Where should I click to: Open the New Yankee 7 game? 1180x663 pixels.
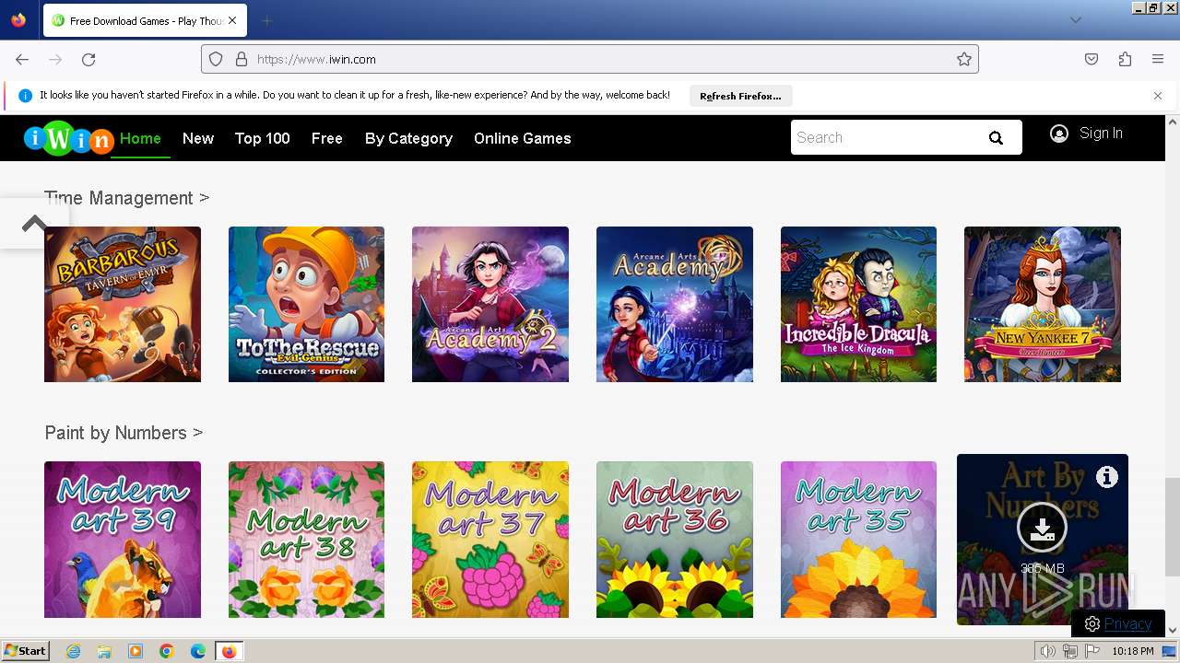(x=1043, y=304)
